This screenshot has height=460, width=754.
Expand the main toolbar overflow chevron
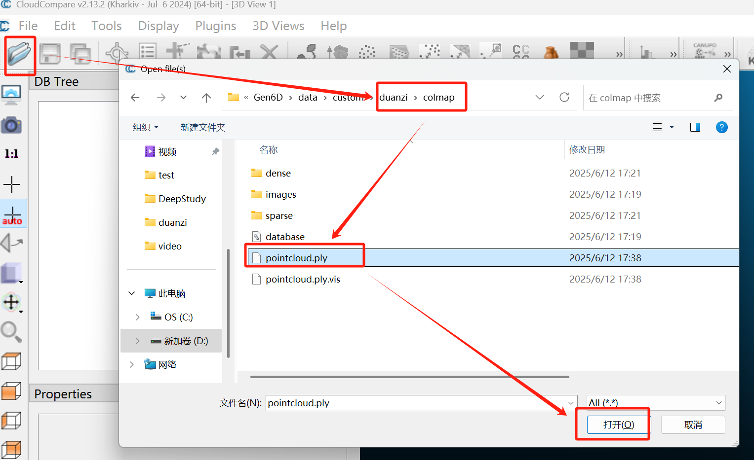619,54
